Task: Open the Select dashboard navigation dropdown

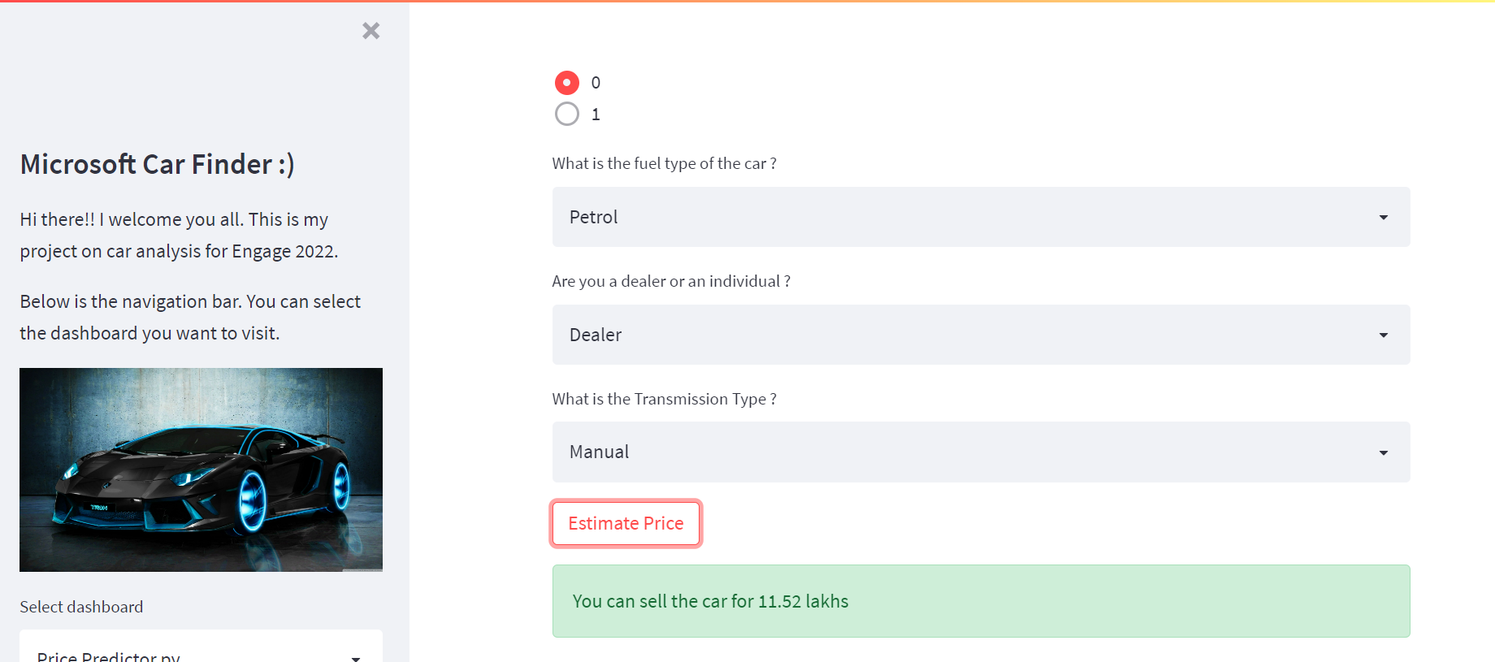Action: point(187,652)
